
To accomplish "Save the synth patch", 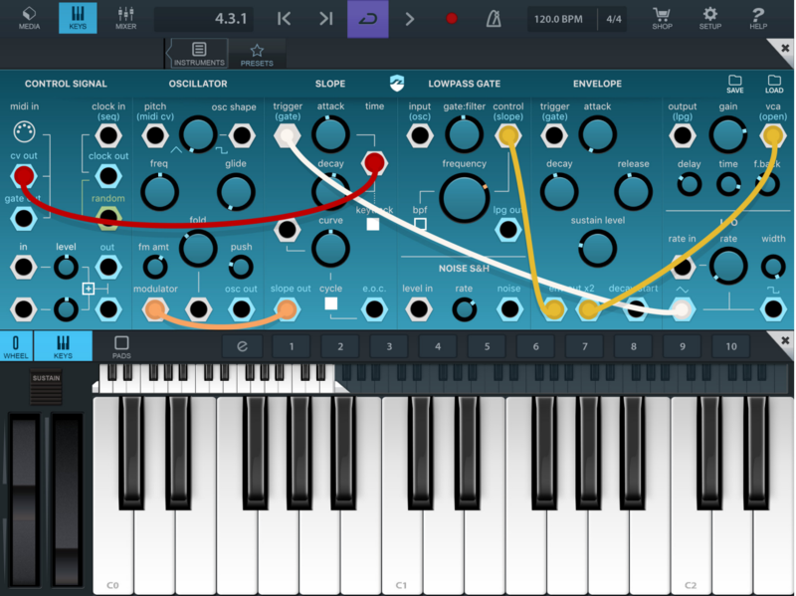I will pyautogui.click(x=735, y=84).
